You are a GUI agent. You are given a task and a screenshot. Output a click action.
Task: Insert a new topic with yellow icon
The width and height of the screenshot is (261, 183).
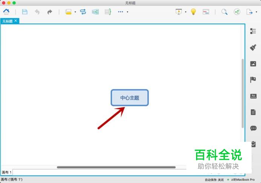tap(68, 12)
